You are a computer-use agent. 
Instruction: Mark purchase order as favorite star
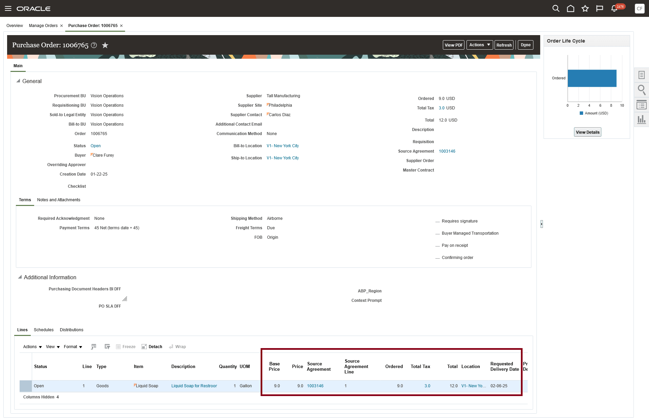point(105,45)
